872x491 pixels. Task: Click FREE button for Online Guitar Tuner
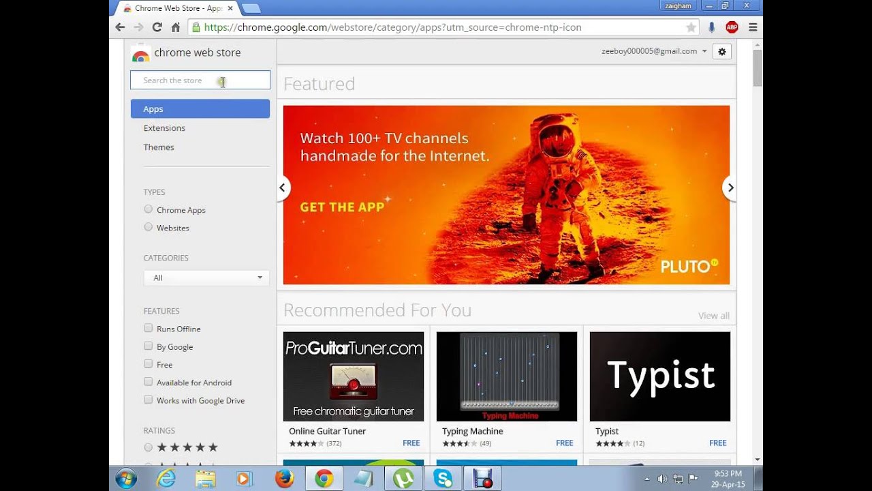point(411,443)
